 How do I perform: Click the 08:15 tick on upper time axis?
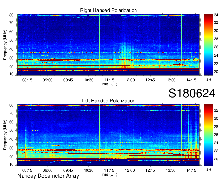pos(27,80)
